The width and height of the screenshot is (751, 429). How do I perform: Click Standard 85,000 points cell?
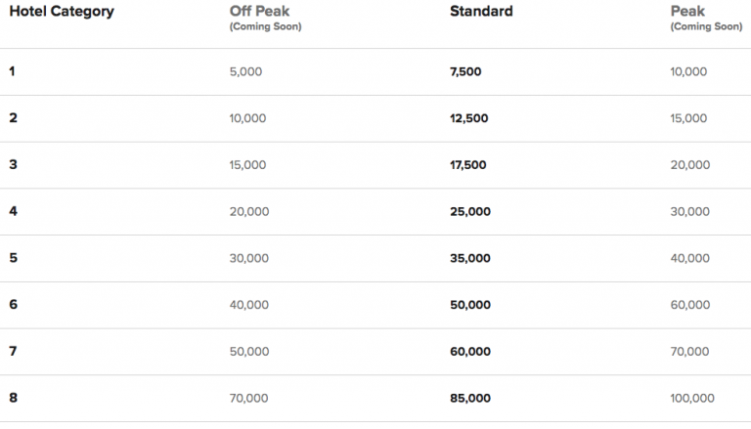pyautogui.click(x=470, y=399)
